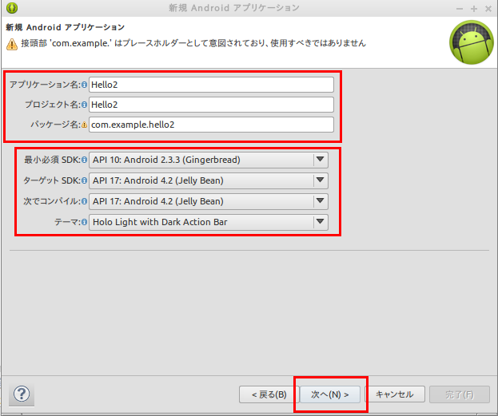This screenshot has height=416, width=498.
Task: Minimize the dialog window
Action: [x=460, y=9]
